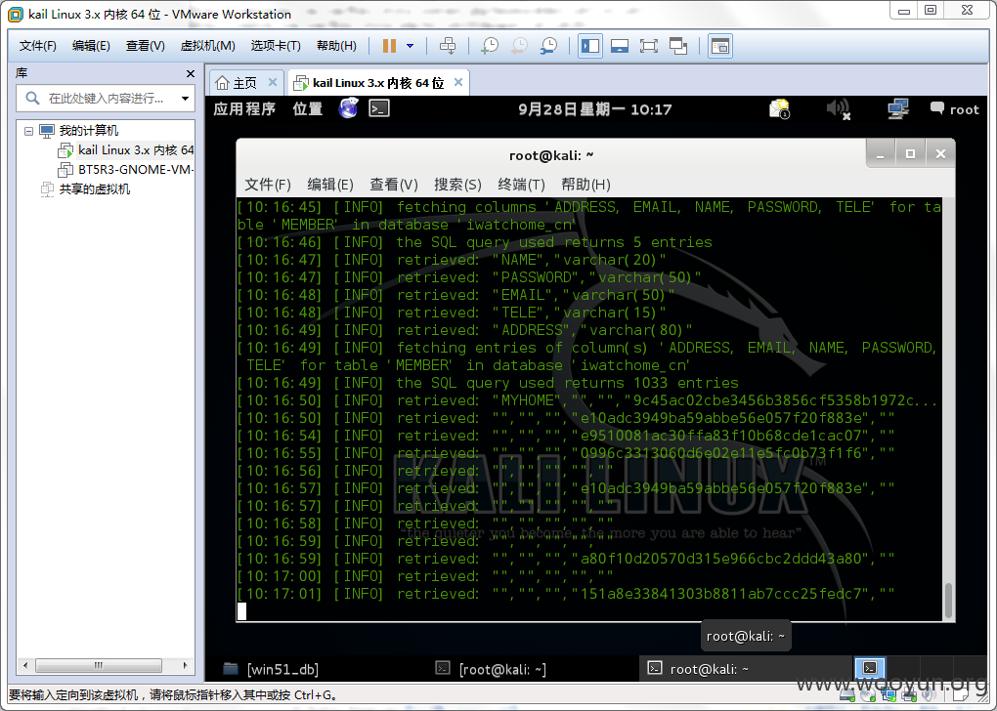Maximize the root@kali terminal window
Screen dimensions: 997x711
point(911,154)
